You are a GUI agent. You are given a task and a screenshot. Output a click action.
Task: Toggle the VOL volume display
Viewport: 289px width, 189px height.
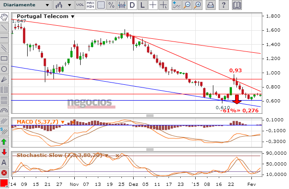80,5
